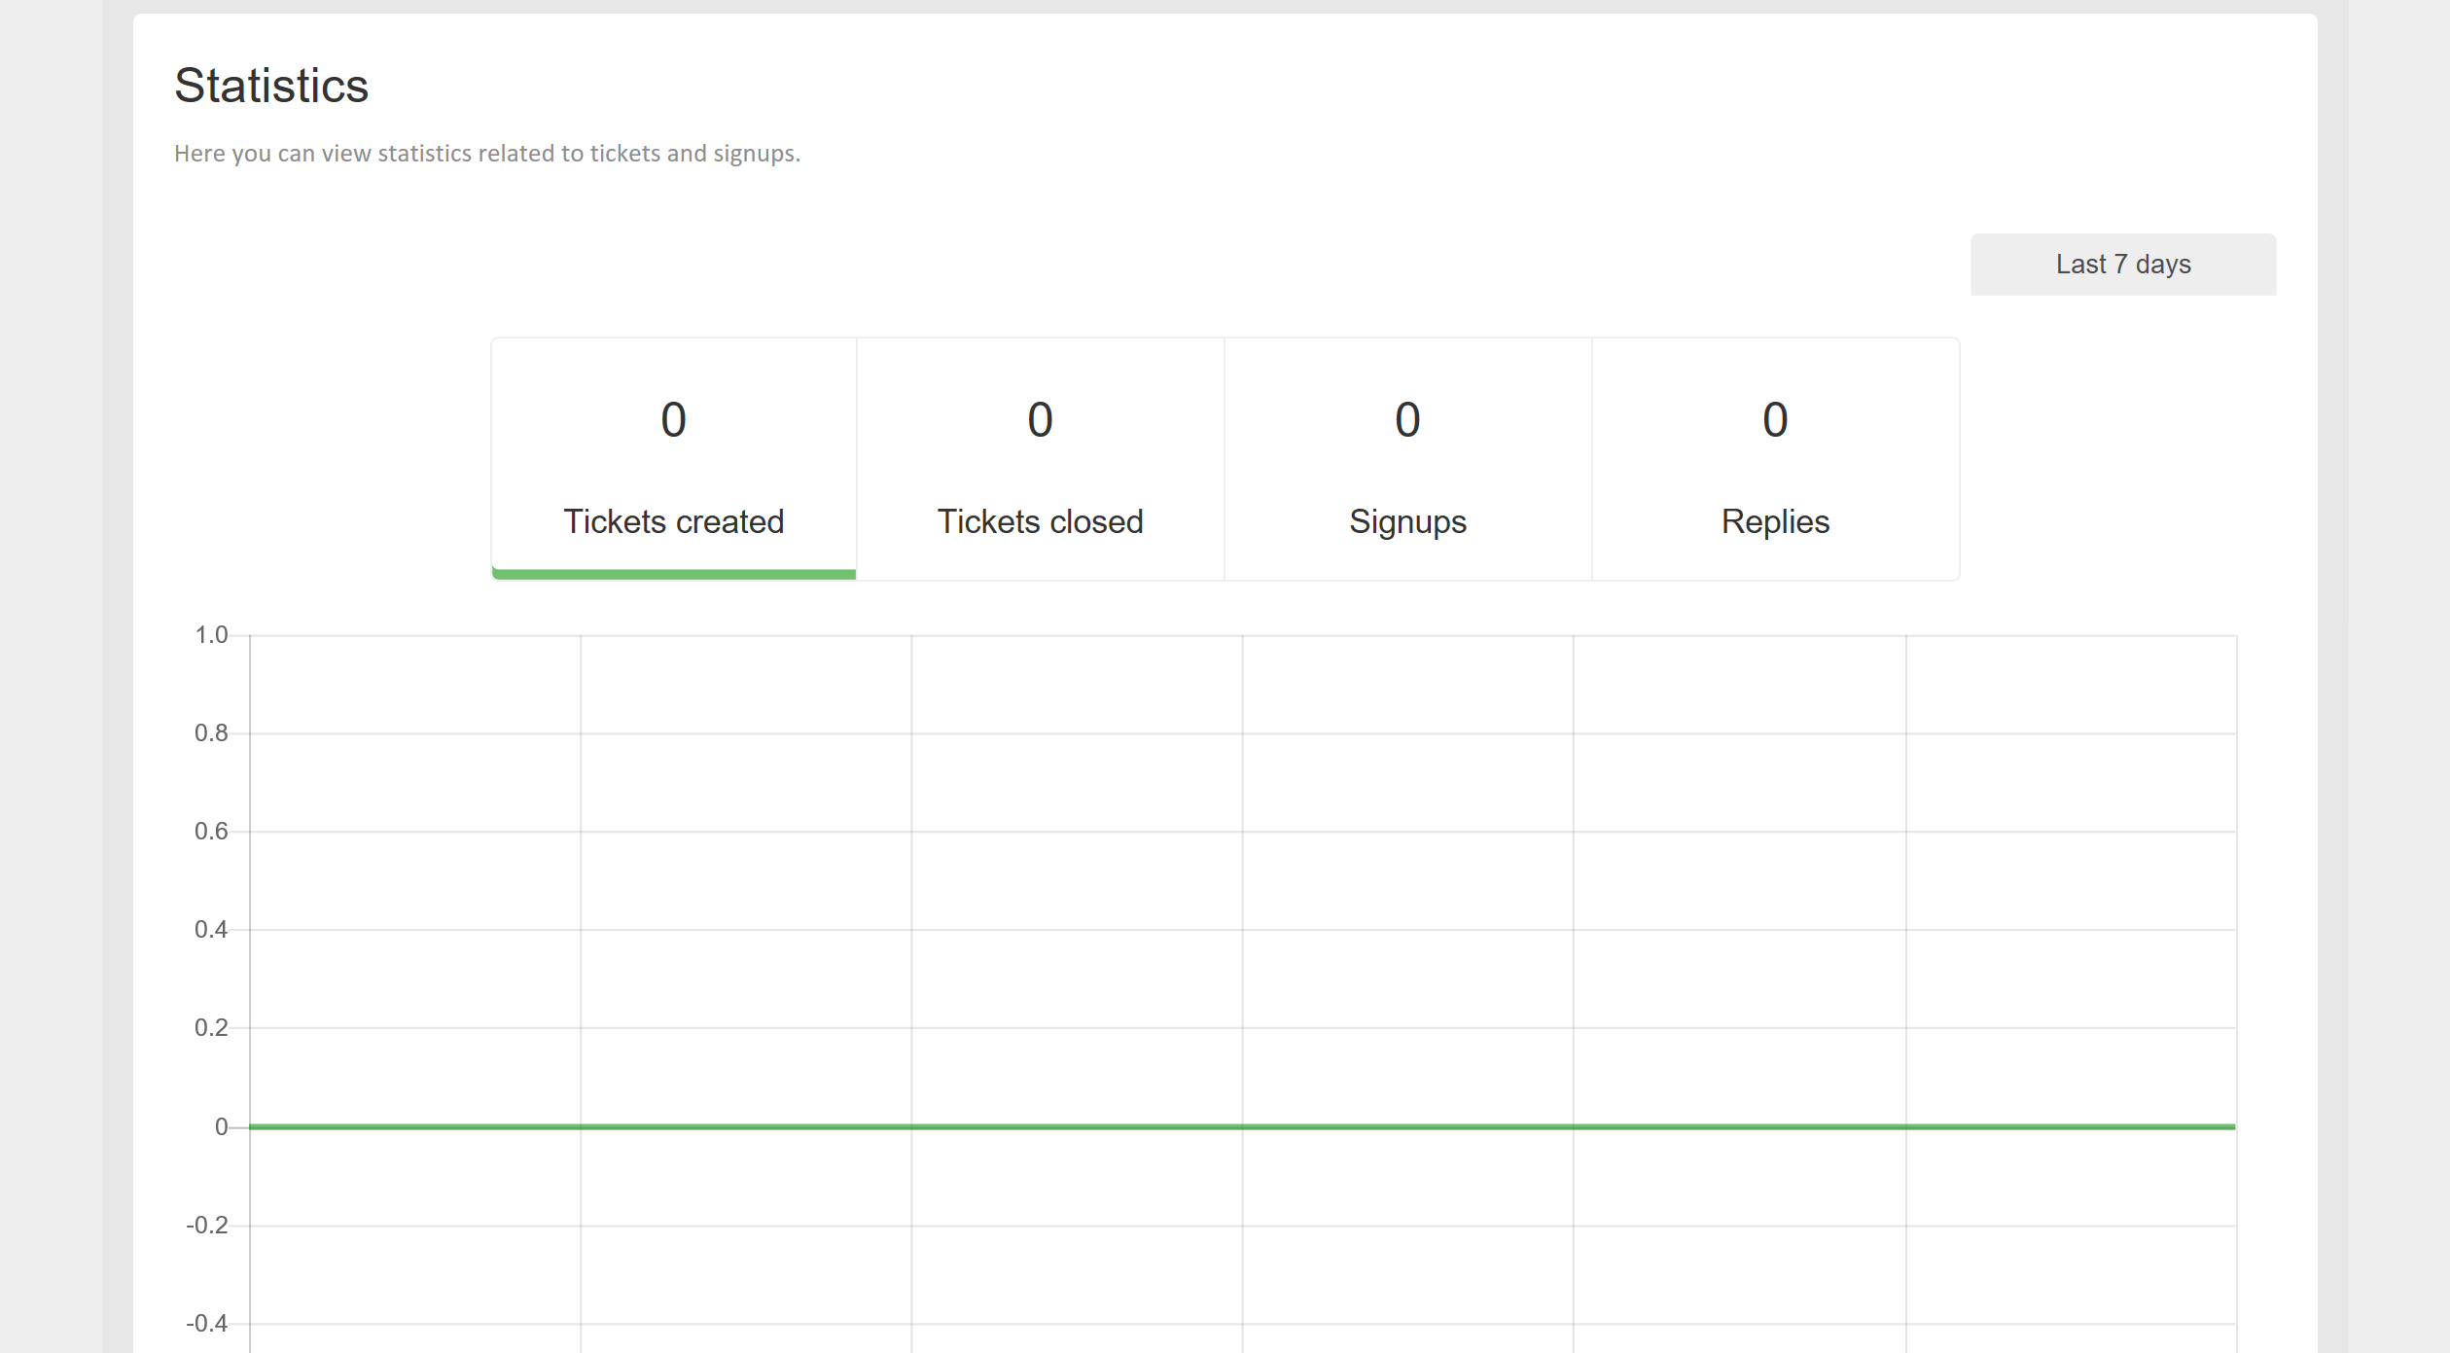The height and width of the screenshot is (1353, 2450).
Task: Click the 'Here you can view statistics' description
Action: [x=487, y=154]
